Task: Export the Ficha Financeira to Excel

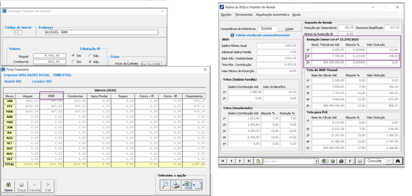Action: point(187,185)
